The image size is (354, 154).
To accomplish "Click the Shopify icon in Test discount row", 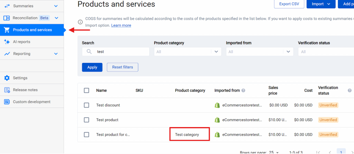I will tap(217, 105).
